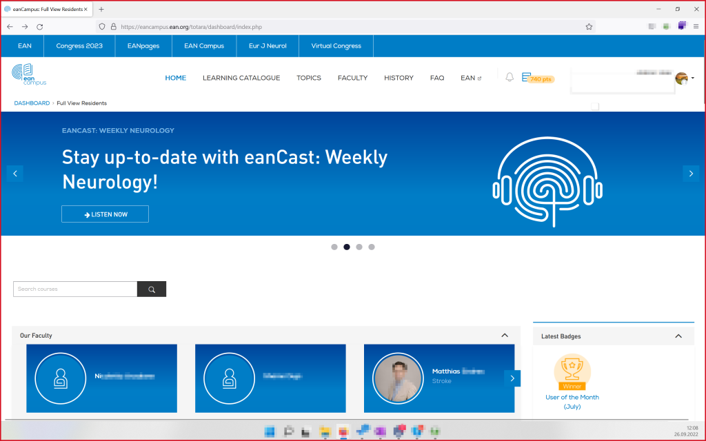Click the Windows Start taskbar icon
Screen dimensions: 706x441
270,431
